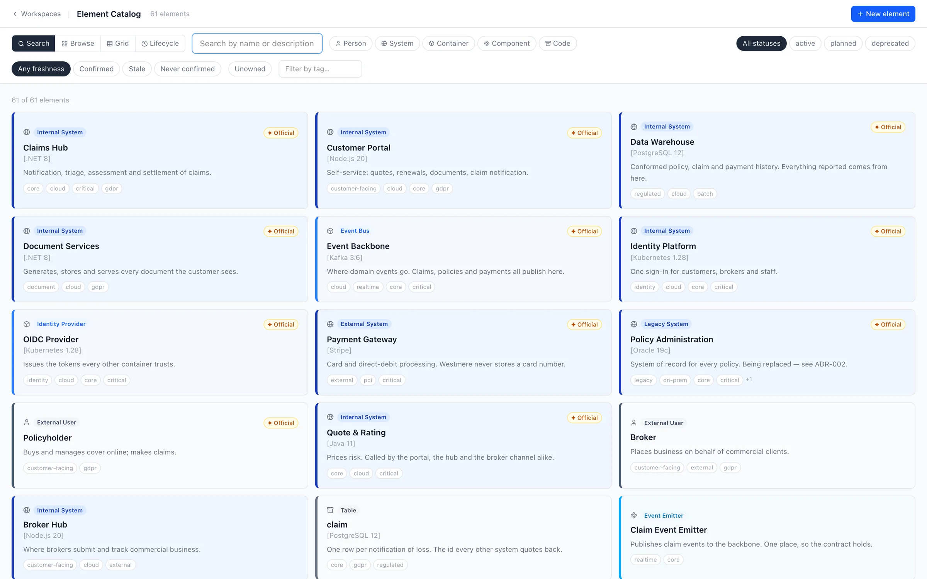Switch to the Browse view tab
927x579 pixels.
pos(78,43)
